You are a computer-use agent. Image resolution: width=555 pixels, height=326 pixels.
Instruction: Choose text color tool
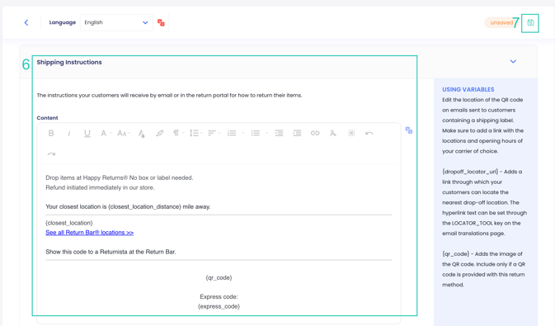pyautogui.click(x=141, y=134)
